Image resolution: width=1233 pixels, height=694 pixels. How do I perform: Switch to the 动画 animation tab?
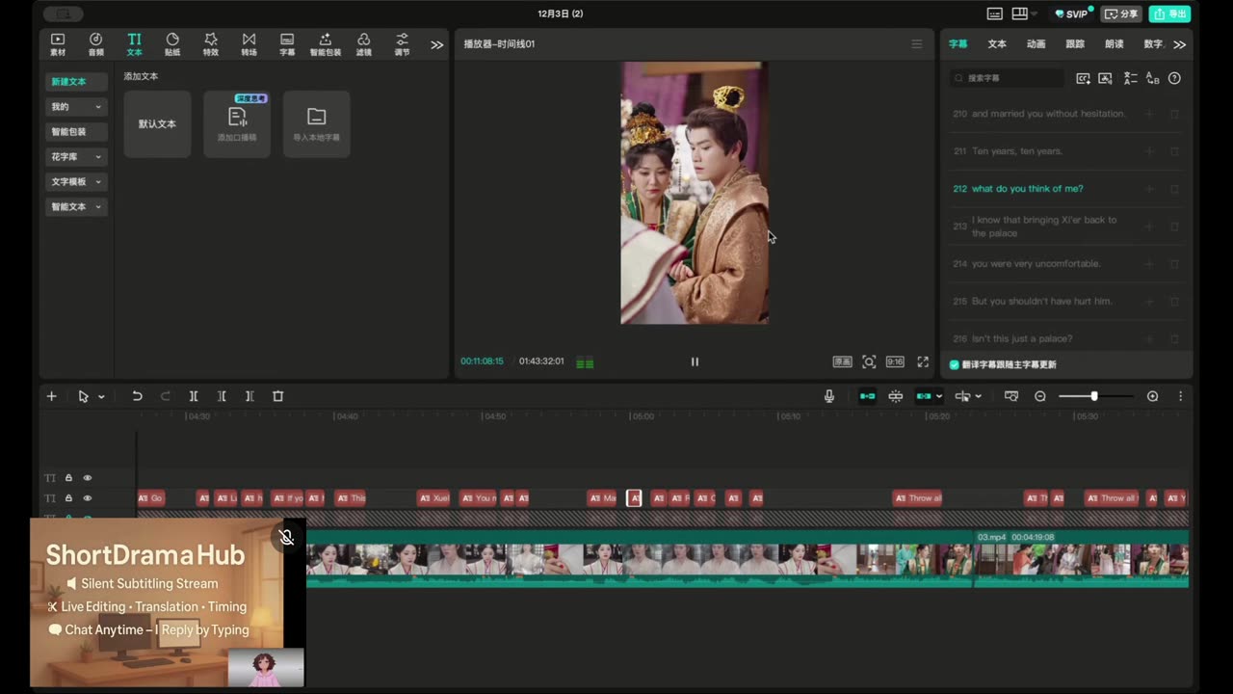click(x=1036, y=44)
